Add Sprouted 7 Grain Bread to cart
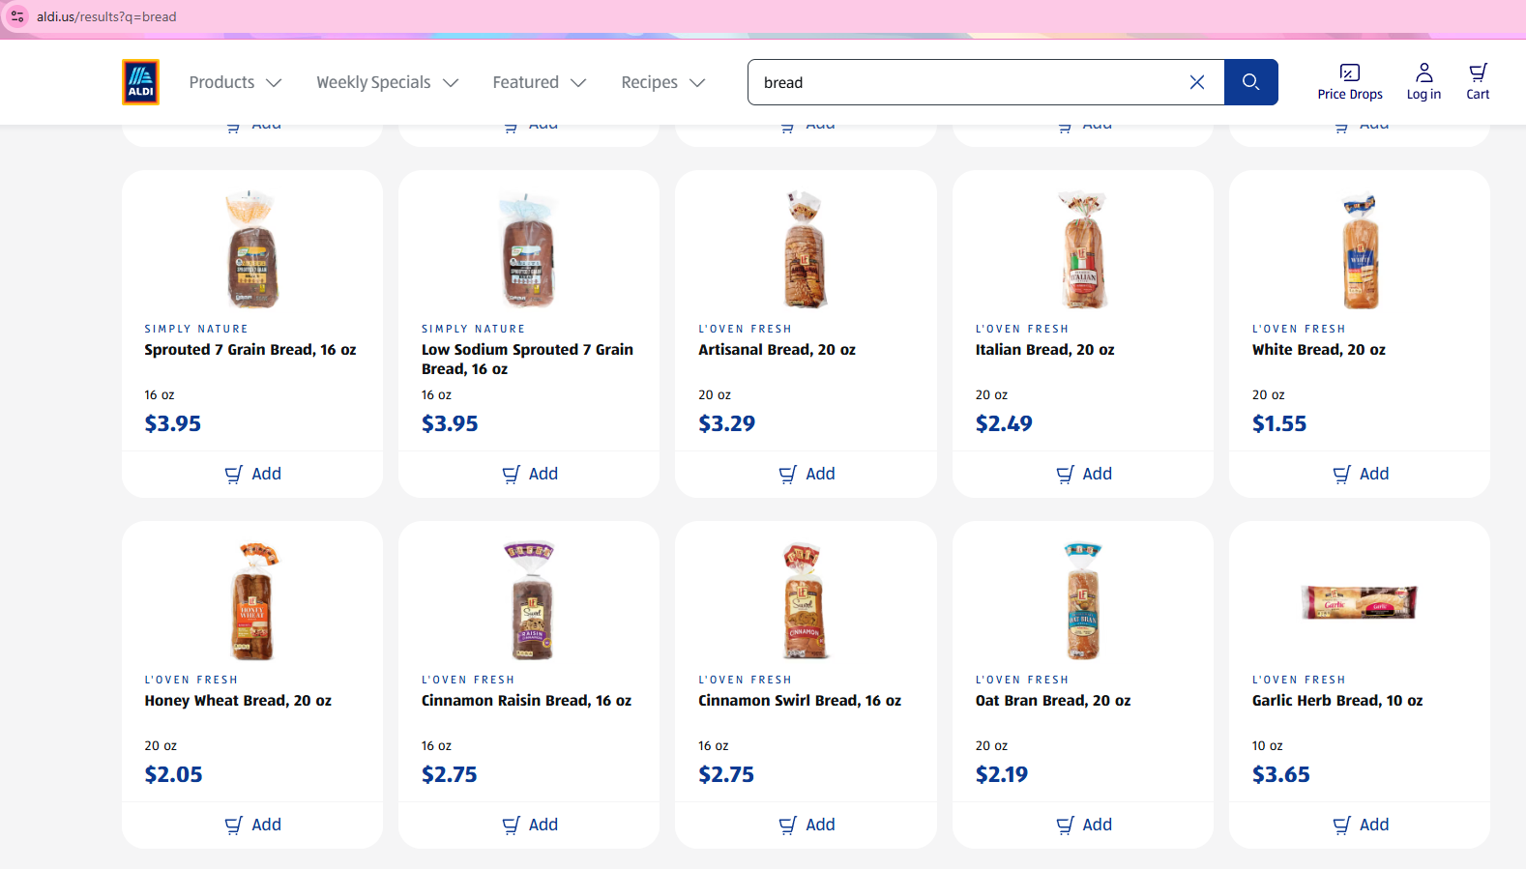Screen dimensions: 1526x869 pyautogui.click(x=252, y=474)
